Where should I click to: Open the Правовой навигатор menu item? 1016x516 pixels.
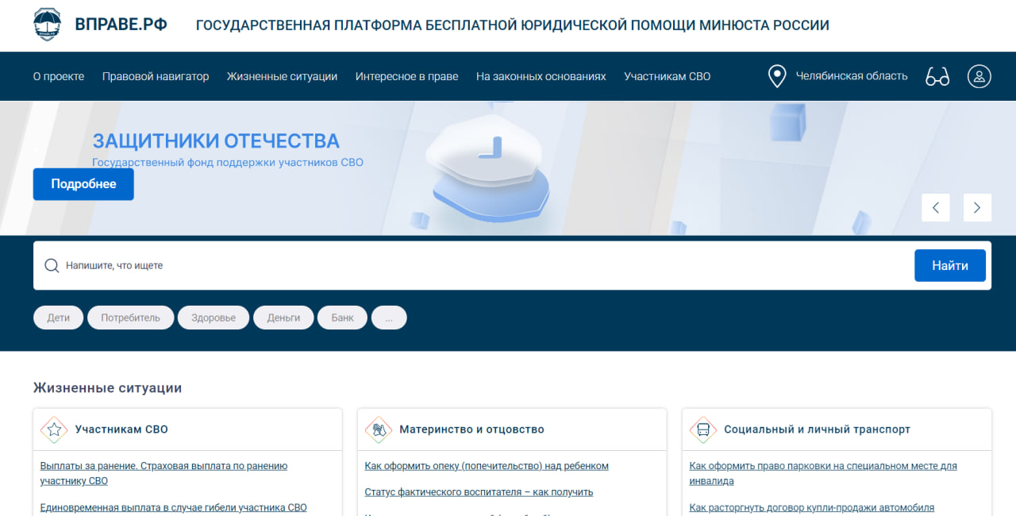tap(156, 76)
